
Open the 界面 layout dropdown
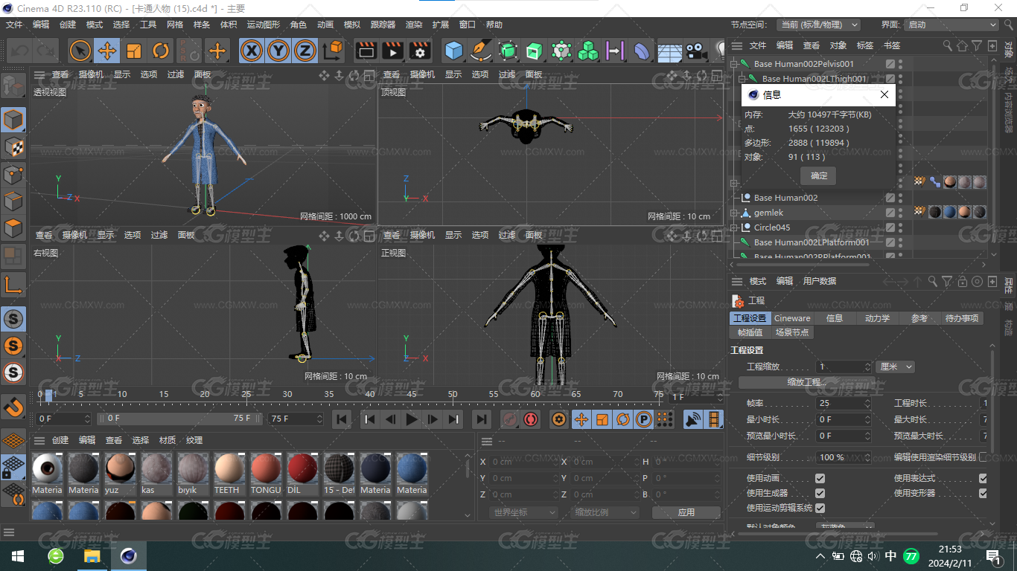952,25
